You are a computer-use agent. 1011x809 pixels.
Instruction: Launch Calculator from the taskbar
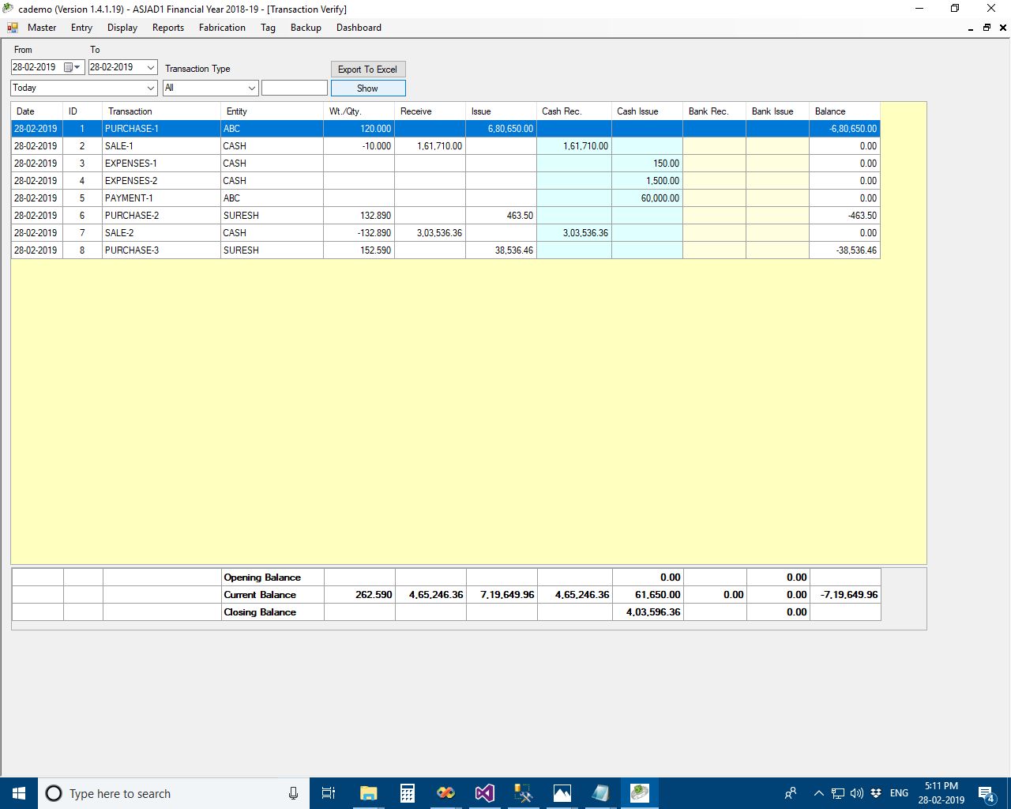(408, 793)
